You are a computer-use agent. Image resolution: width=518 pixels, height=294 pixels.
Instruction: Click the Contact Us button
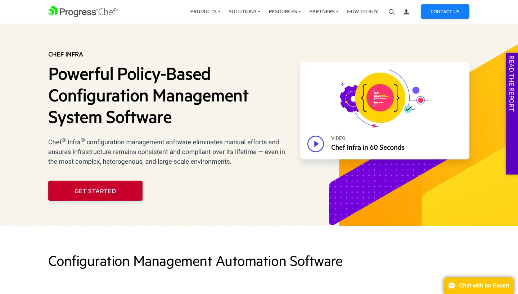445,12
